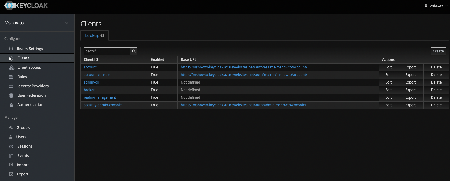Click the Client Scopes cubes icon
This screenshot has width=450, height=181.
[x=11, y=68]
